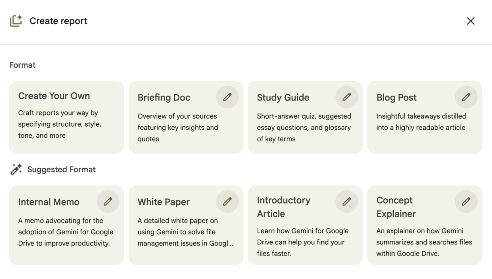Select the Blog Post format title
Screen dimensions: 492x279
396,98
